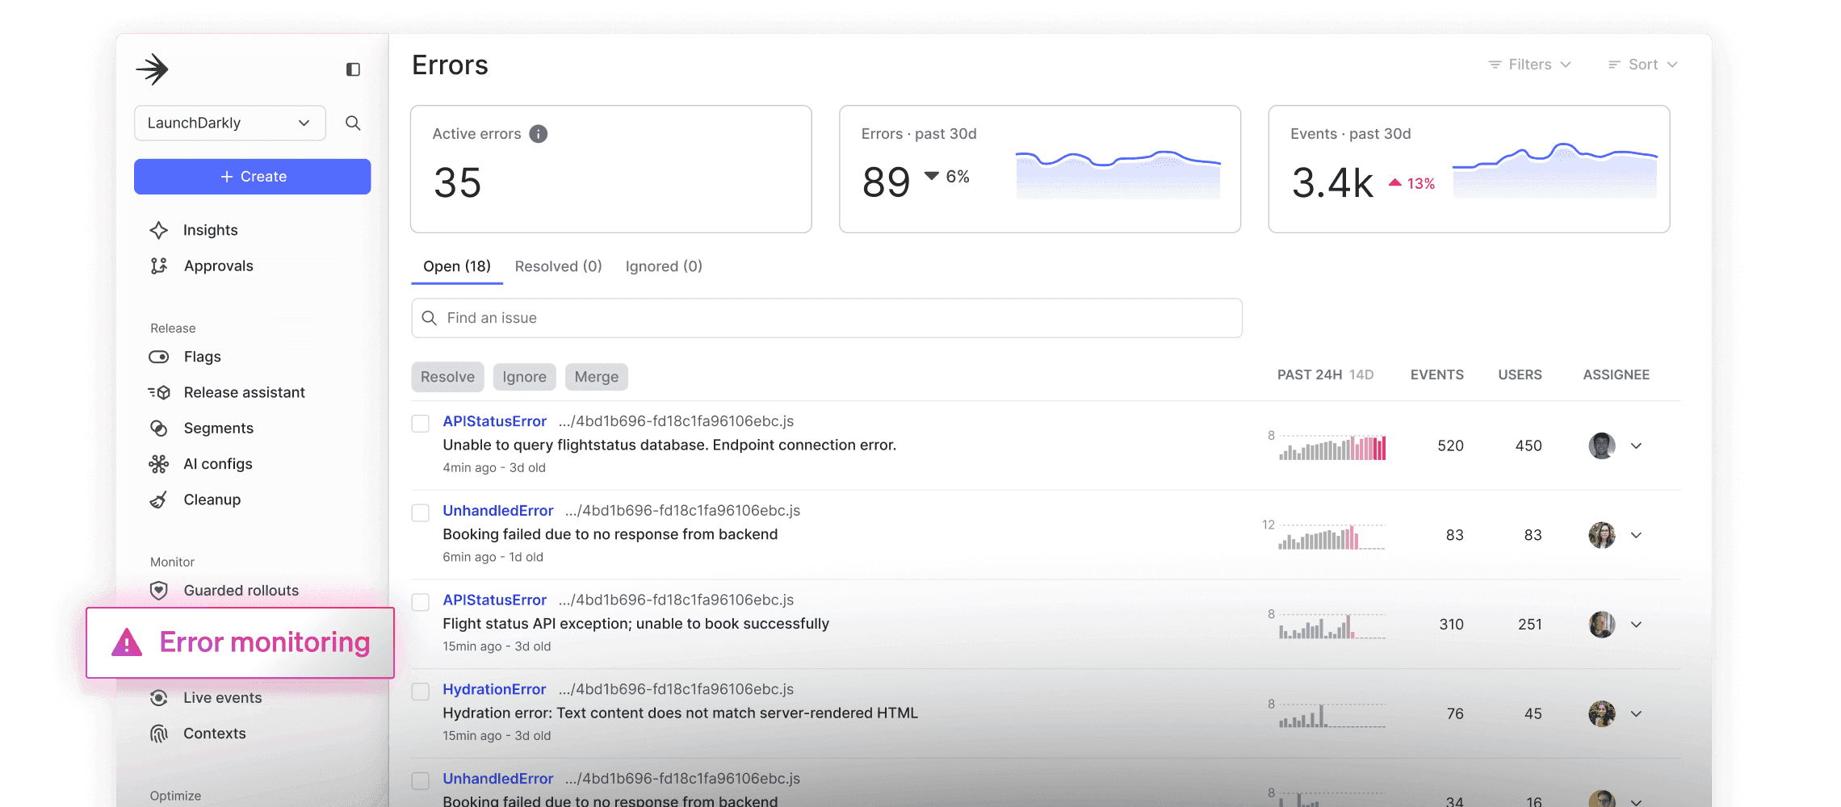Go to Contexts in the sidebar
Image resolution: width=1841 pixels, height=807 pixels.
[x=215, y=734]
